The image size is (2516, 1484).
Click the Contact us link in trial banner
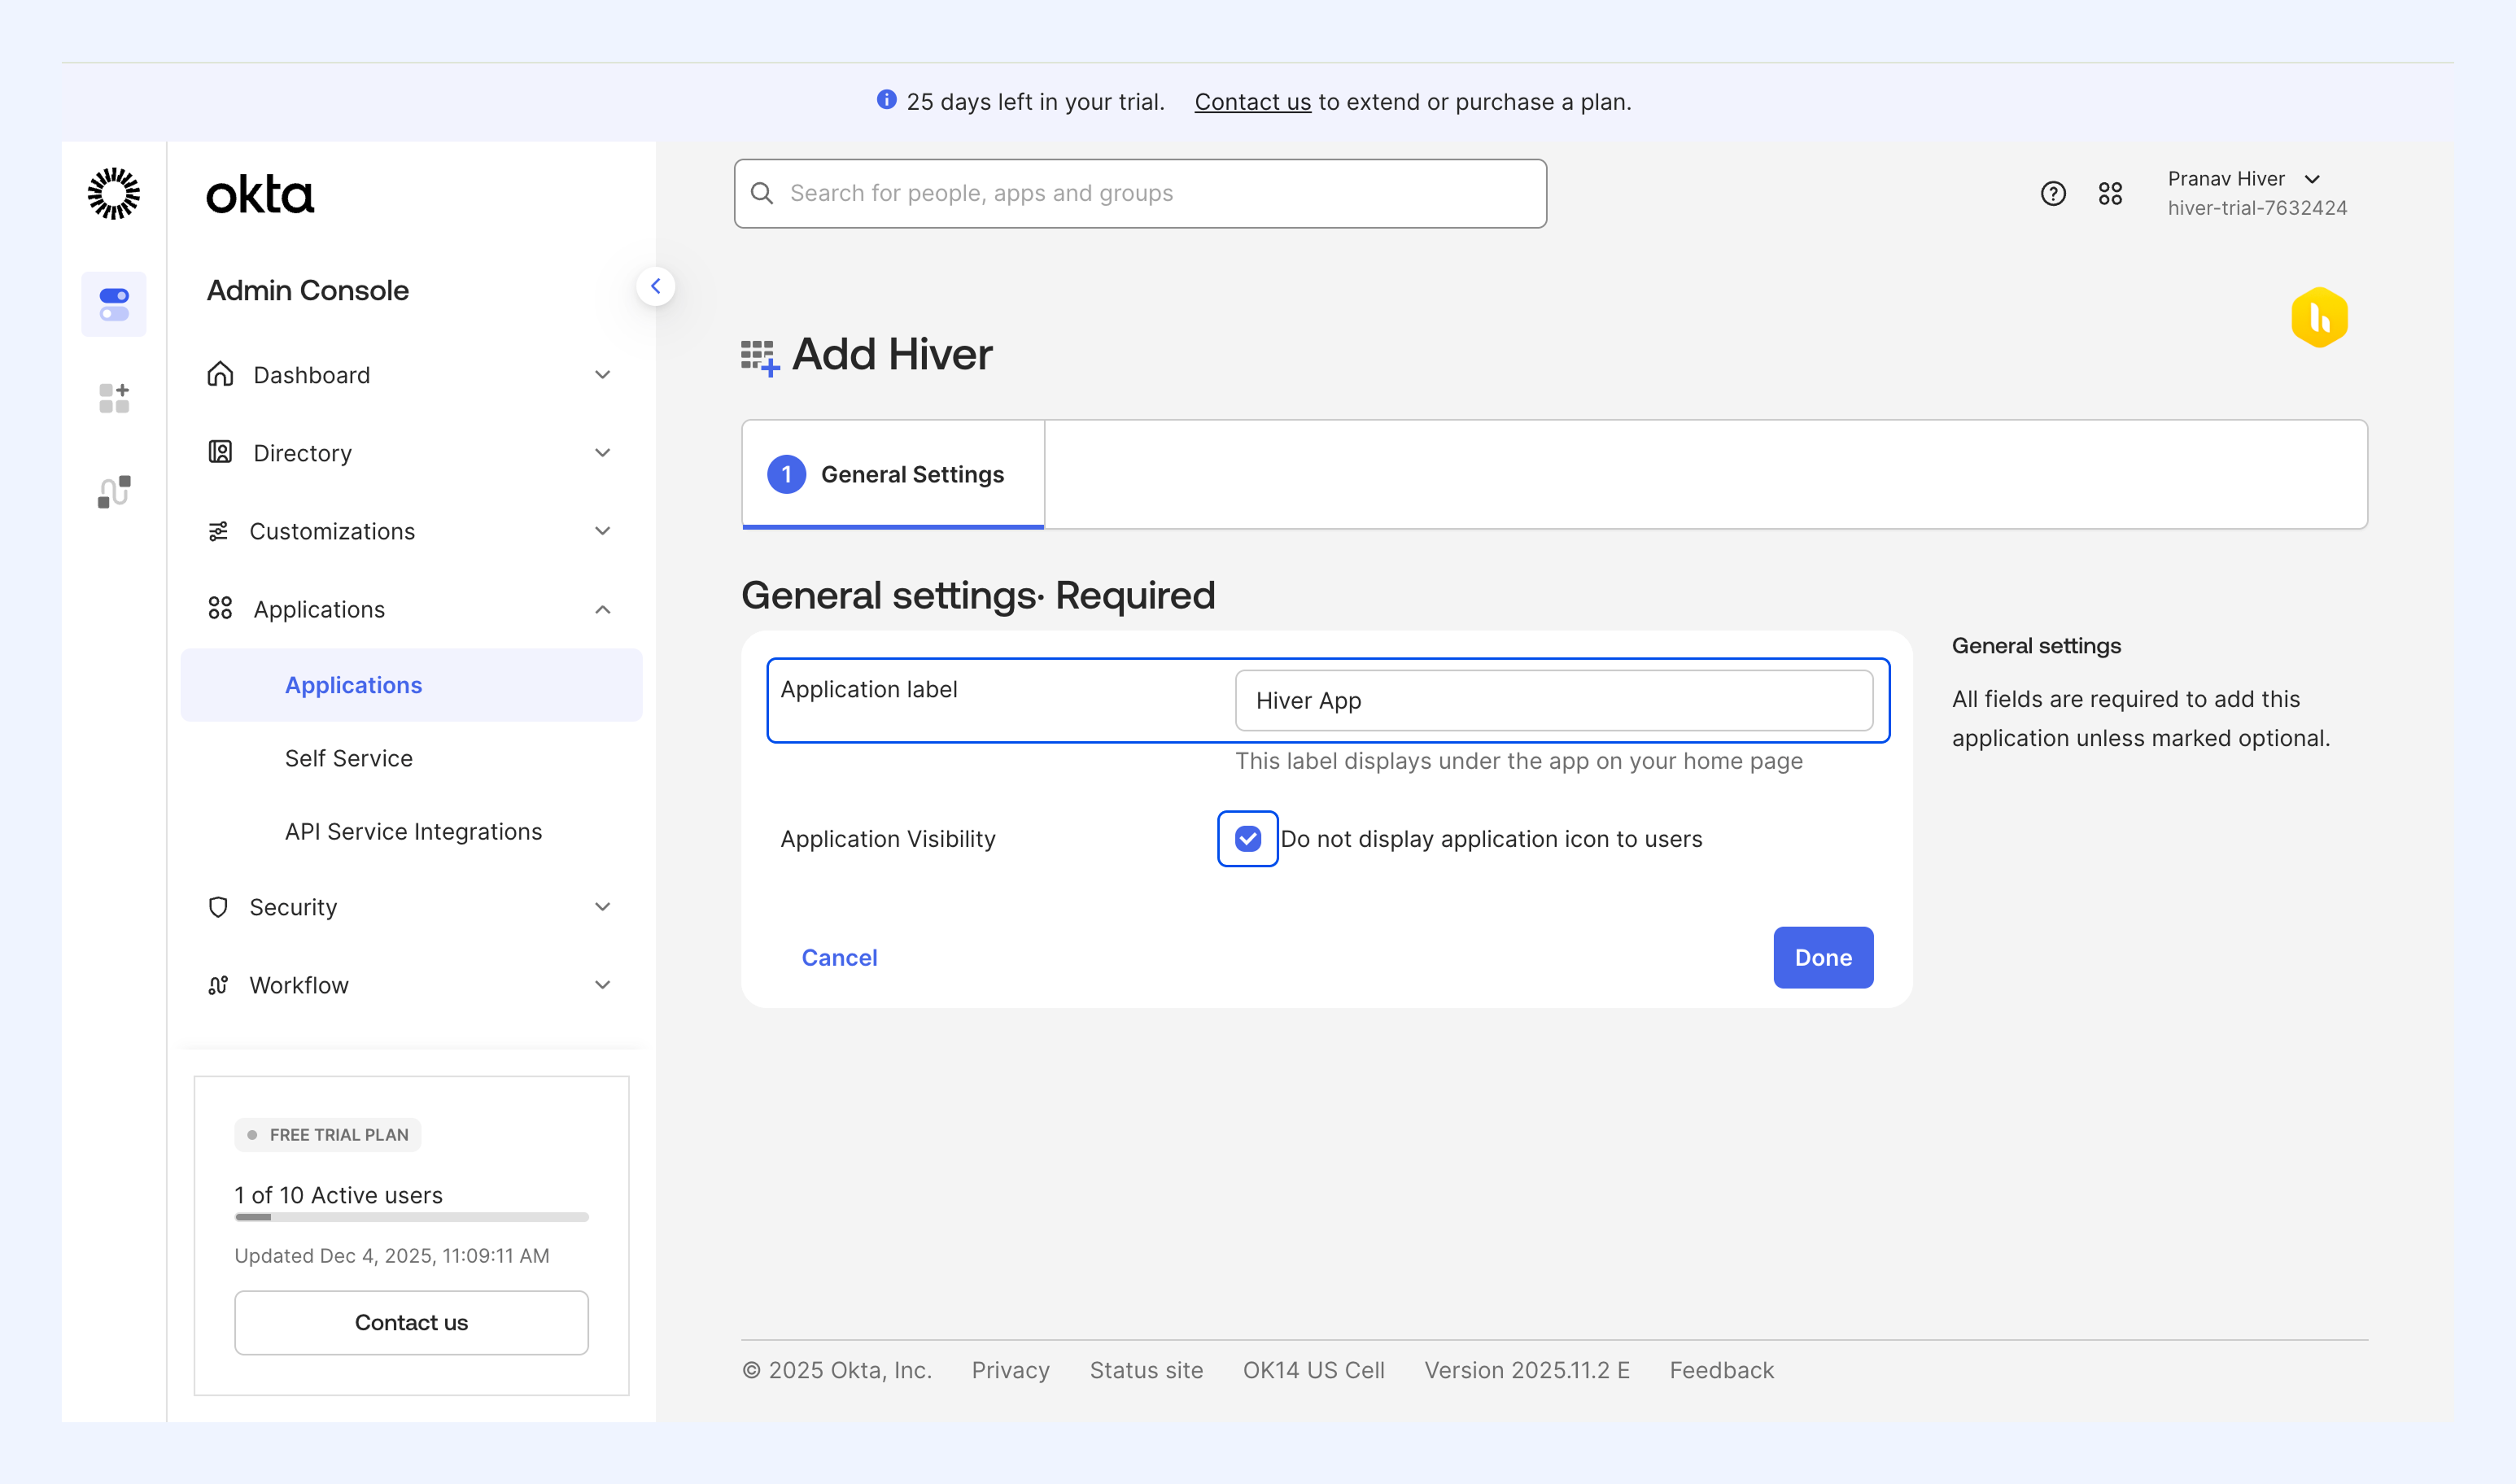coord(1252,101)
